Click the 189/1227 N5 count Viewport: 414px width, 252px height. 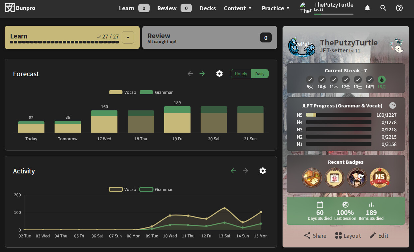pyautogui.click(x=386, y=115)
